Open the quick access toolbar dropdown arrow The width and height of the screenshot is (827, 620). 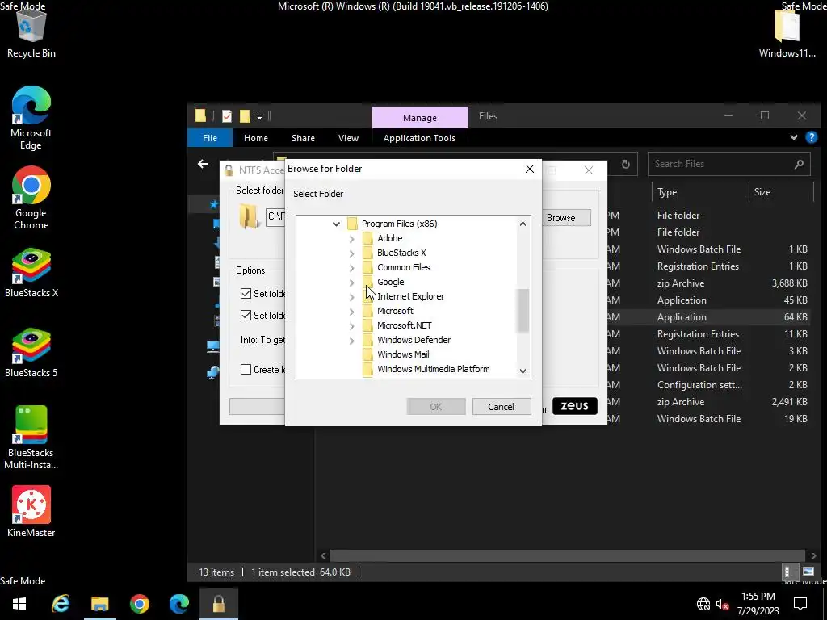[x=259, y=116]
